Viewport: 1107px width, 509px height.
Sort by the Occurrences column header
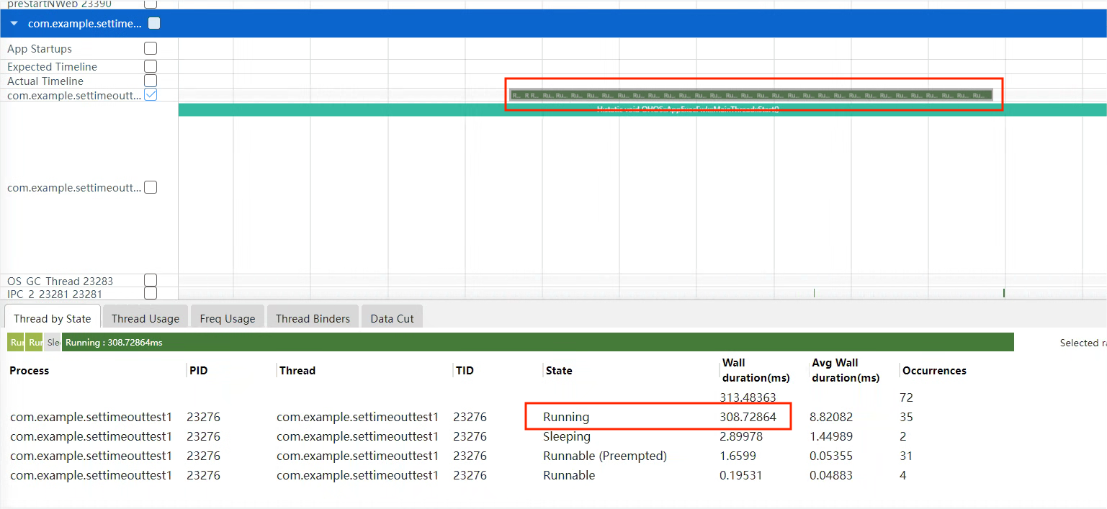tap(934, 370)
